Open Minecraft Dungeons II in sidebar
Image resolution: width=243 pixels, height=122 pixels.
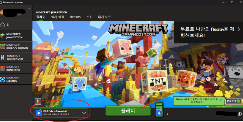[x=16, y=58]
